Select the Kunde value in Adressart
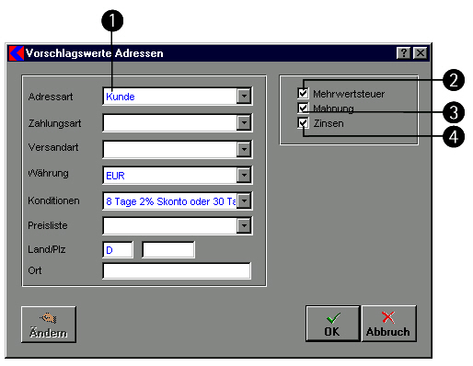473x366 pixels. (x=121, y=97)
